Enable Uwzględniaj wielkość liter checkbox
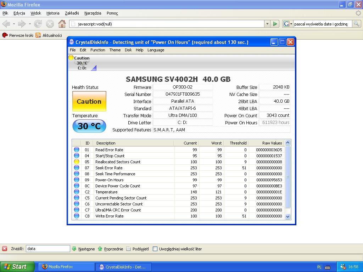Viewport: 363px width, 272px height. pos(155,249)
